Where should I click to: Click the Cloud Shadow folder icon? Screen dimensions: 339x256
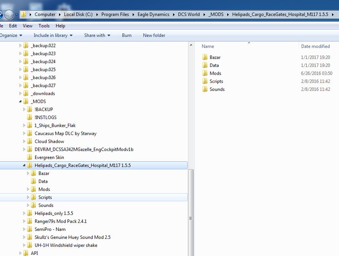click(x=30, y=141)
